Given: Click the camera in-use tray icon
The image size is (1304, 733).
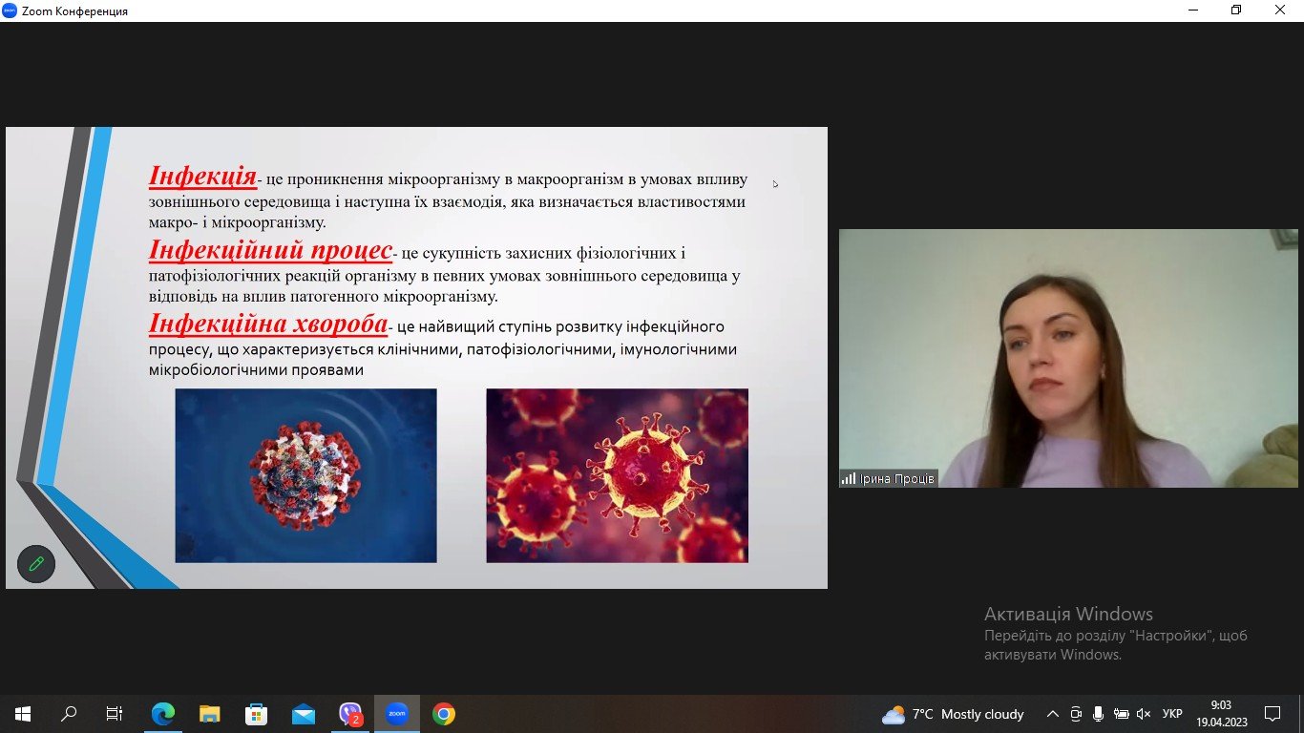Looking at the screenshot, I should pyautogui.click(x=1076, y=714).
